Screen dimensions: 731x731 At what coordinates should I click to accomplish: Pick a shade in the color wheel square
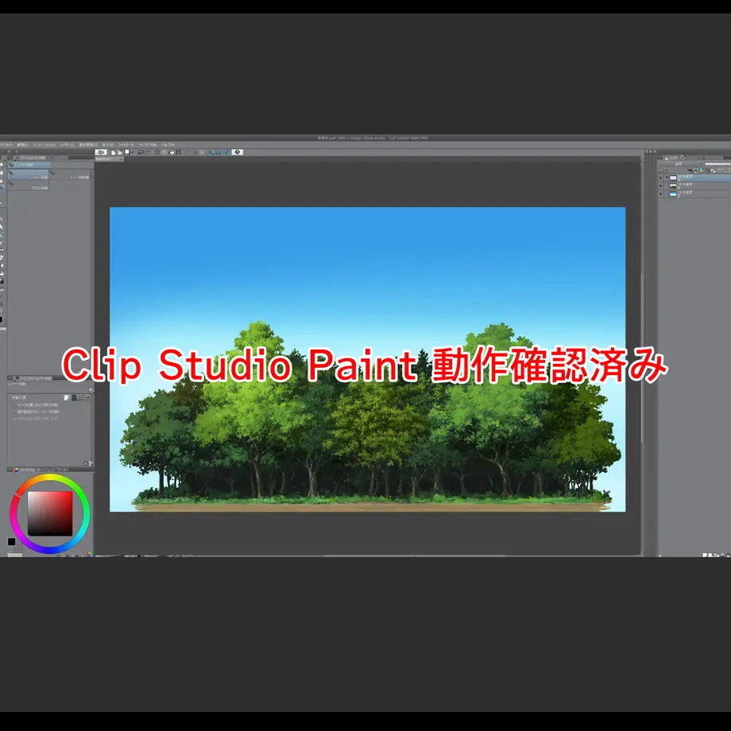click(50, 513)
